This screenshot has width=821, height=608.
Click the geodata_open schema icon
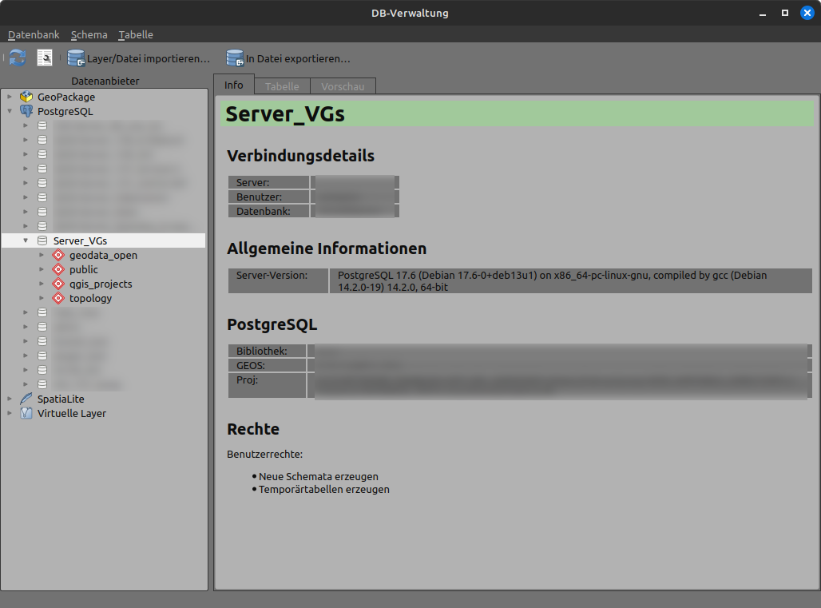coord(58,255)
